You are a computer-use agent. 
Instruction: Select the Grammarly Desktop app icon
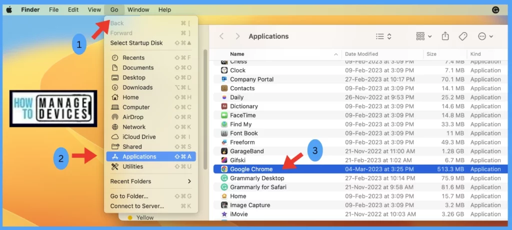[x=224, y=178]
